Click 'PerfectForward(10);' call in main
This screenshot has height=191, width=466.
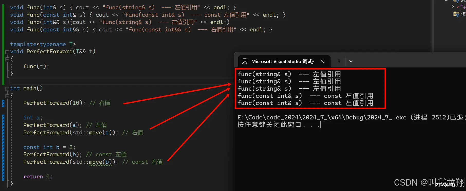pyautogui.click(x=54, y=103)
